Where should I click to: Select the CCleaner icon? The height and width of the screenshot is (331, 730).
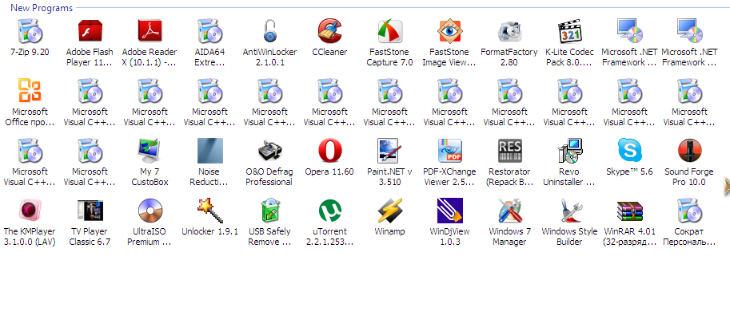(x=329, y=31)
